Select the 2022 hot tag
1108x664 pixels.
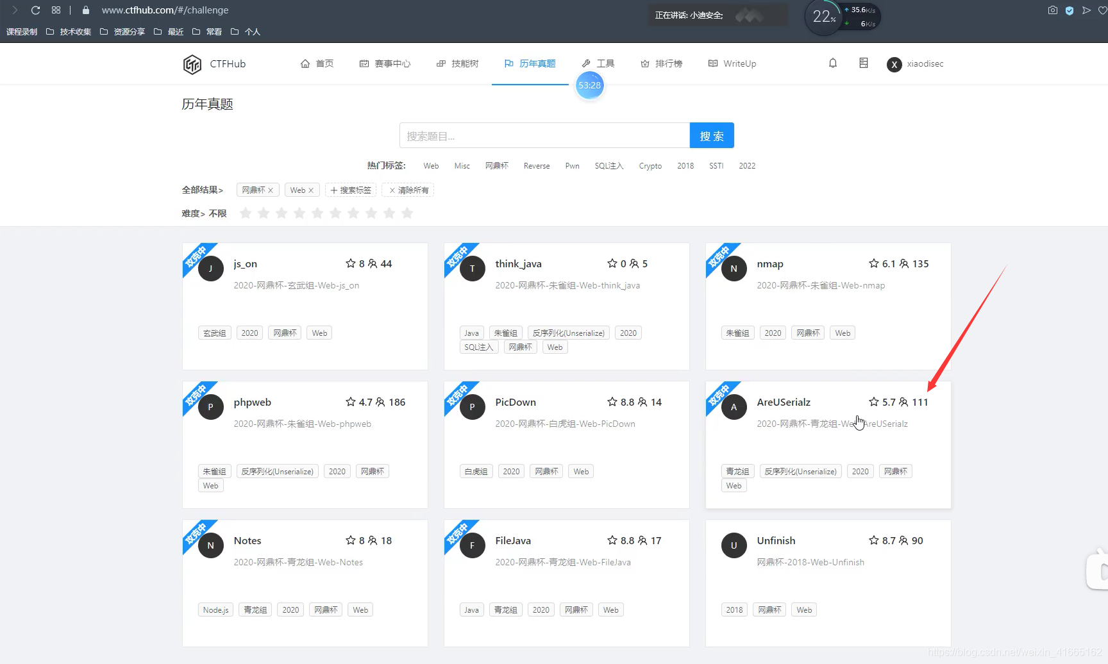point(747,166)
